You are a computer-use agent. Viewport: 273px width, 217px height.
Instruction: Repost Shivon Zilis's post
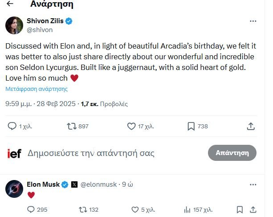[71, 127]
